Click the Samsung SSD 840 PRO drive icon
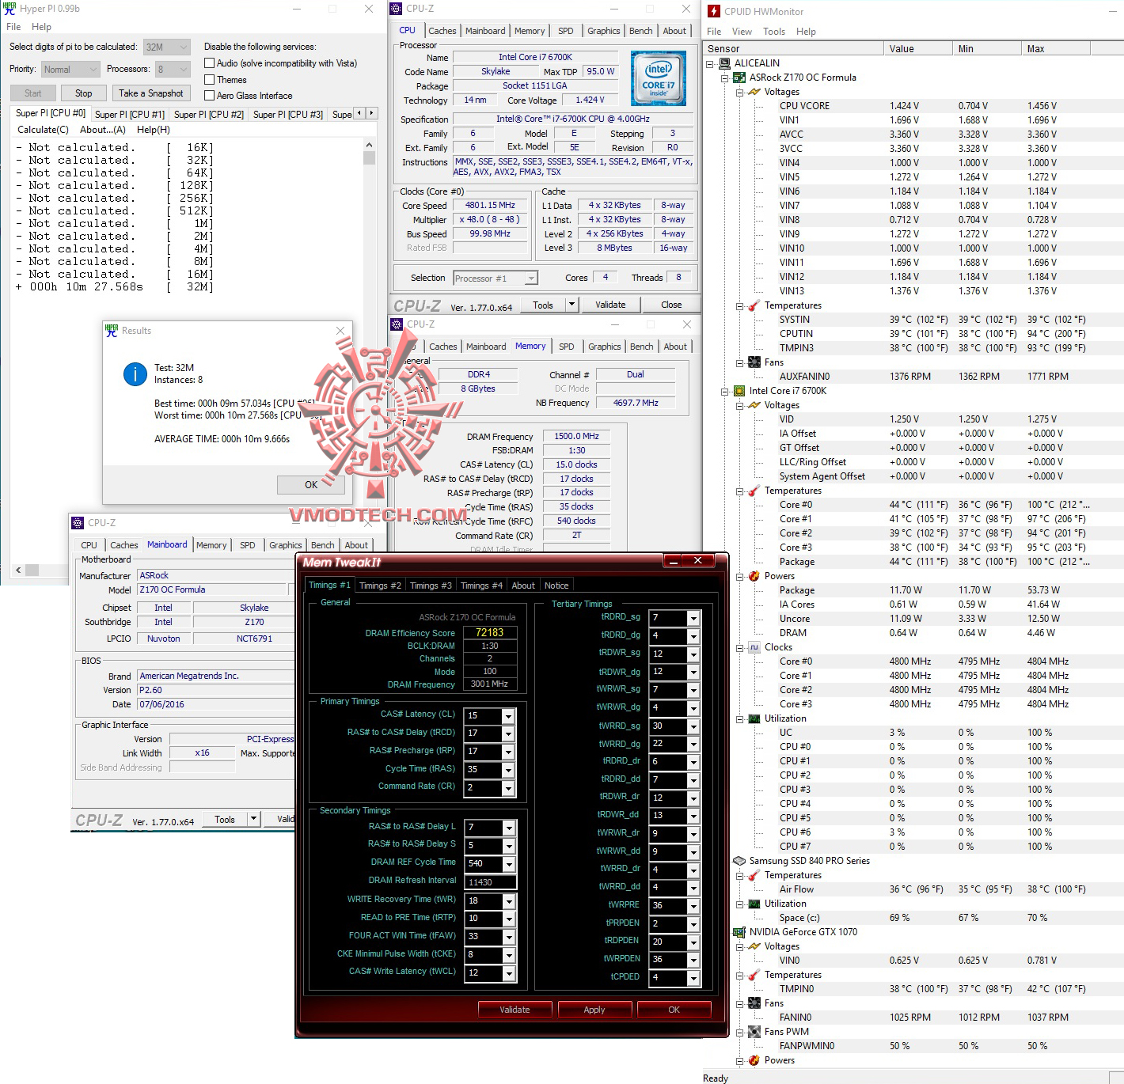Viewport: 1124px width, 1084px height. [739, 860]
